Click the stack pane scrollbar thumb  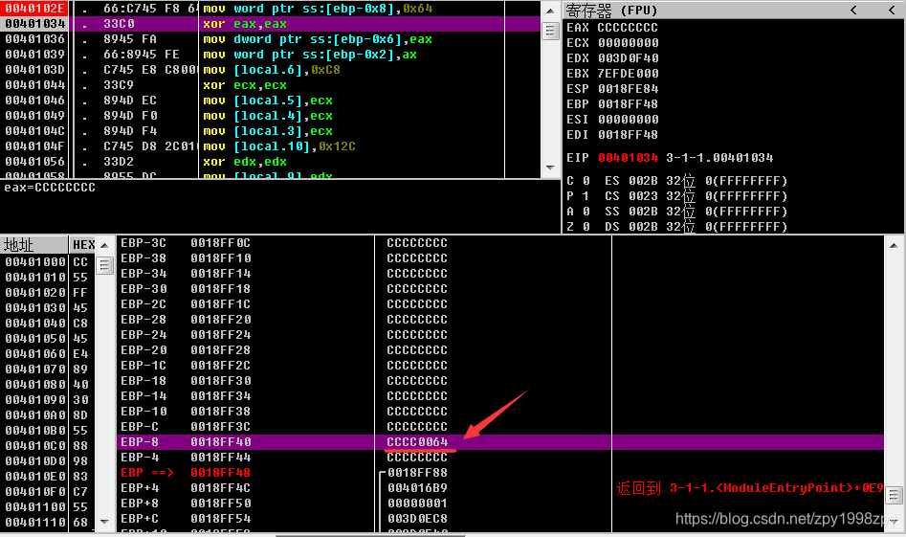tap(894, 495)
